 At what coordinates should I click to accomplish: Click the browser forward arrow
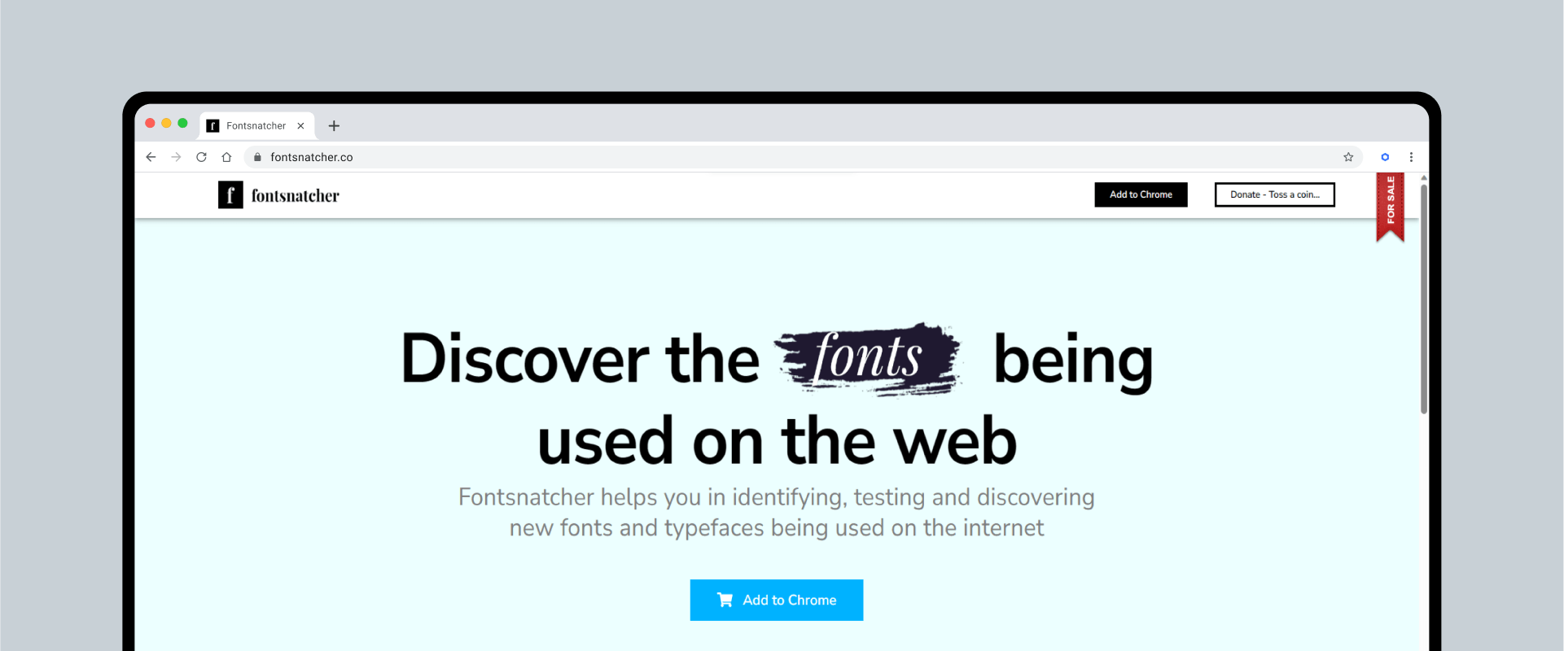(176, 157)
